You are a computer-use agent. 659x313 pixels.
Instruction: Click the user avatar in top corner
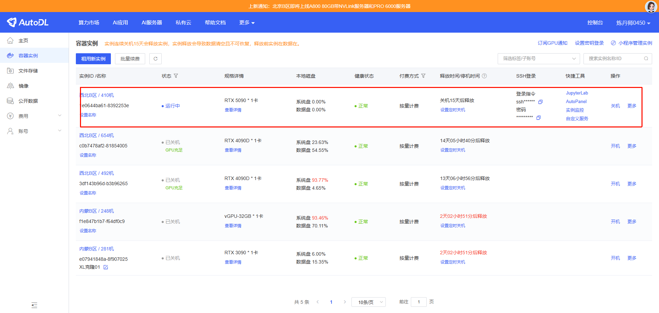[651, 7]
